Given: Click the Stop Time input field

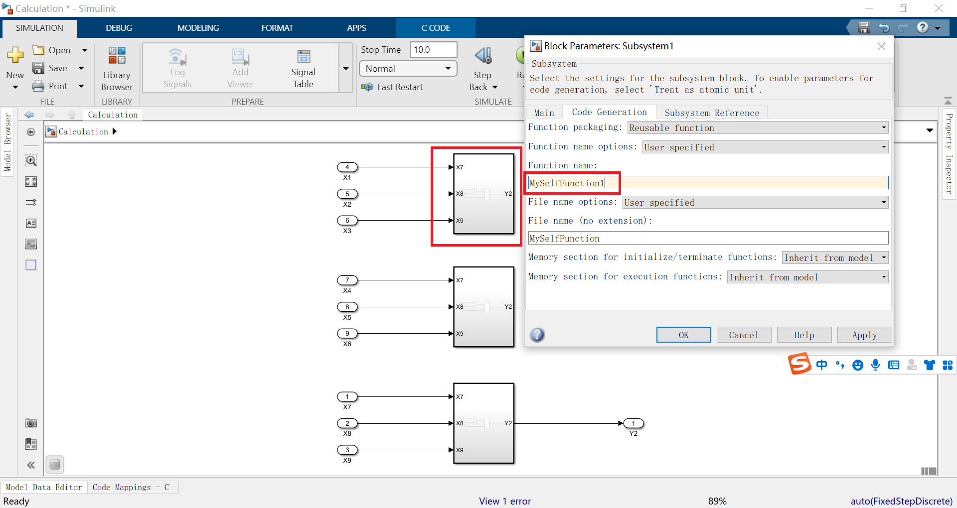Looking at the screenshot, I should pyautogui.click(x=433, y=50).
